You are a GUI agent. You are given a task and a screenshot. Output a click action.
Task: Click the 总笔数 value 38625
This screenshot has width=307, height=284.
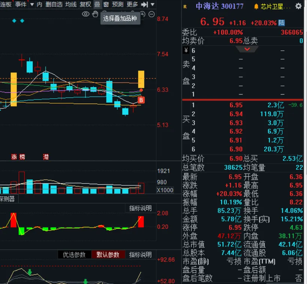[233, 167]
